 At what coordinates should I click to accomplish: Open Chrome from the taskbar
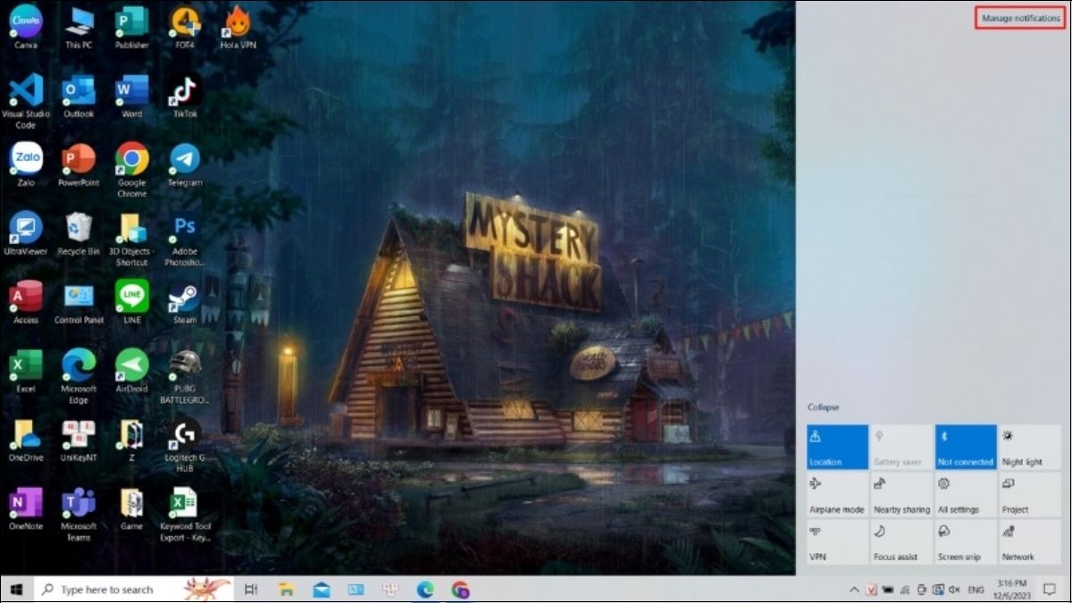click(460, 590)
